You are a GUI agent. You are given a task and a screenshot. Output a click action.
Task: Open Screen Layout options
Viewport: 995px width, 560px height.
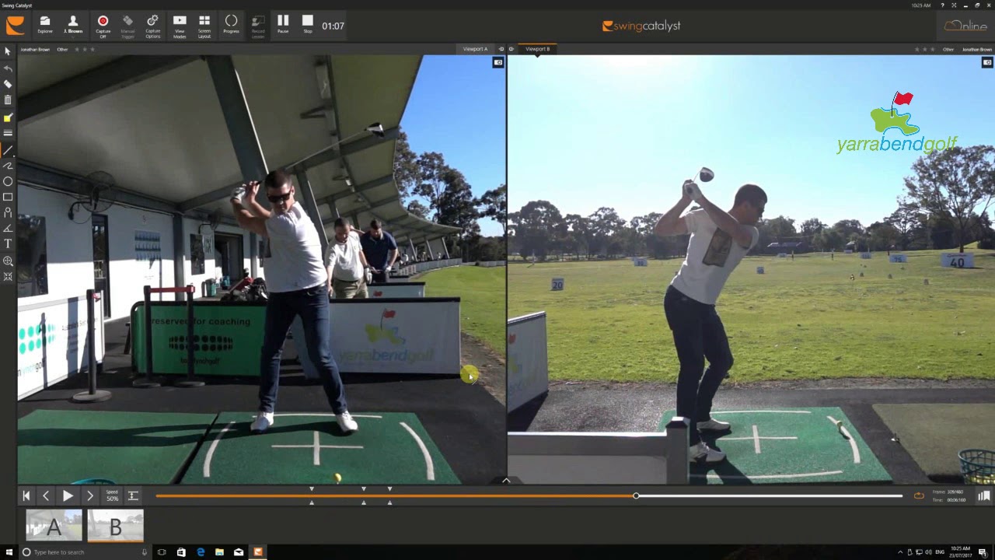tap(204, 25)
